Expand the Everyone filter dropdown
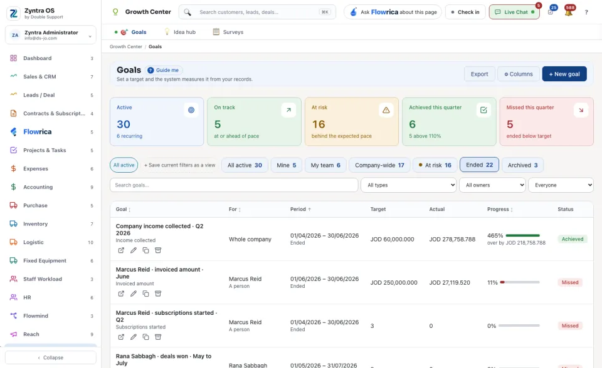Viewport: 602px width, 368px height. pos(561,185)
